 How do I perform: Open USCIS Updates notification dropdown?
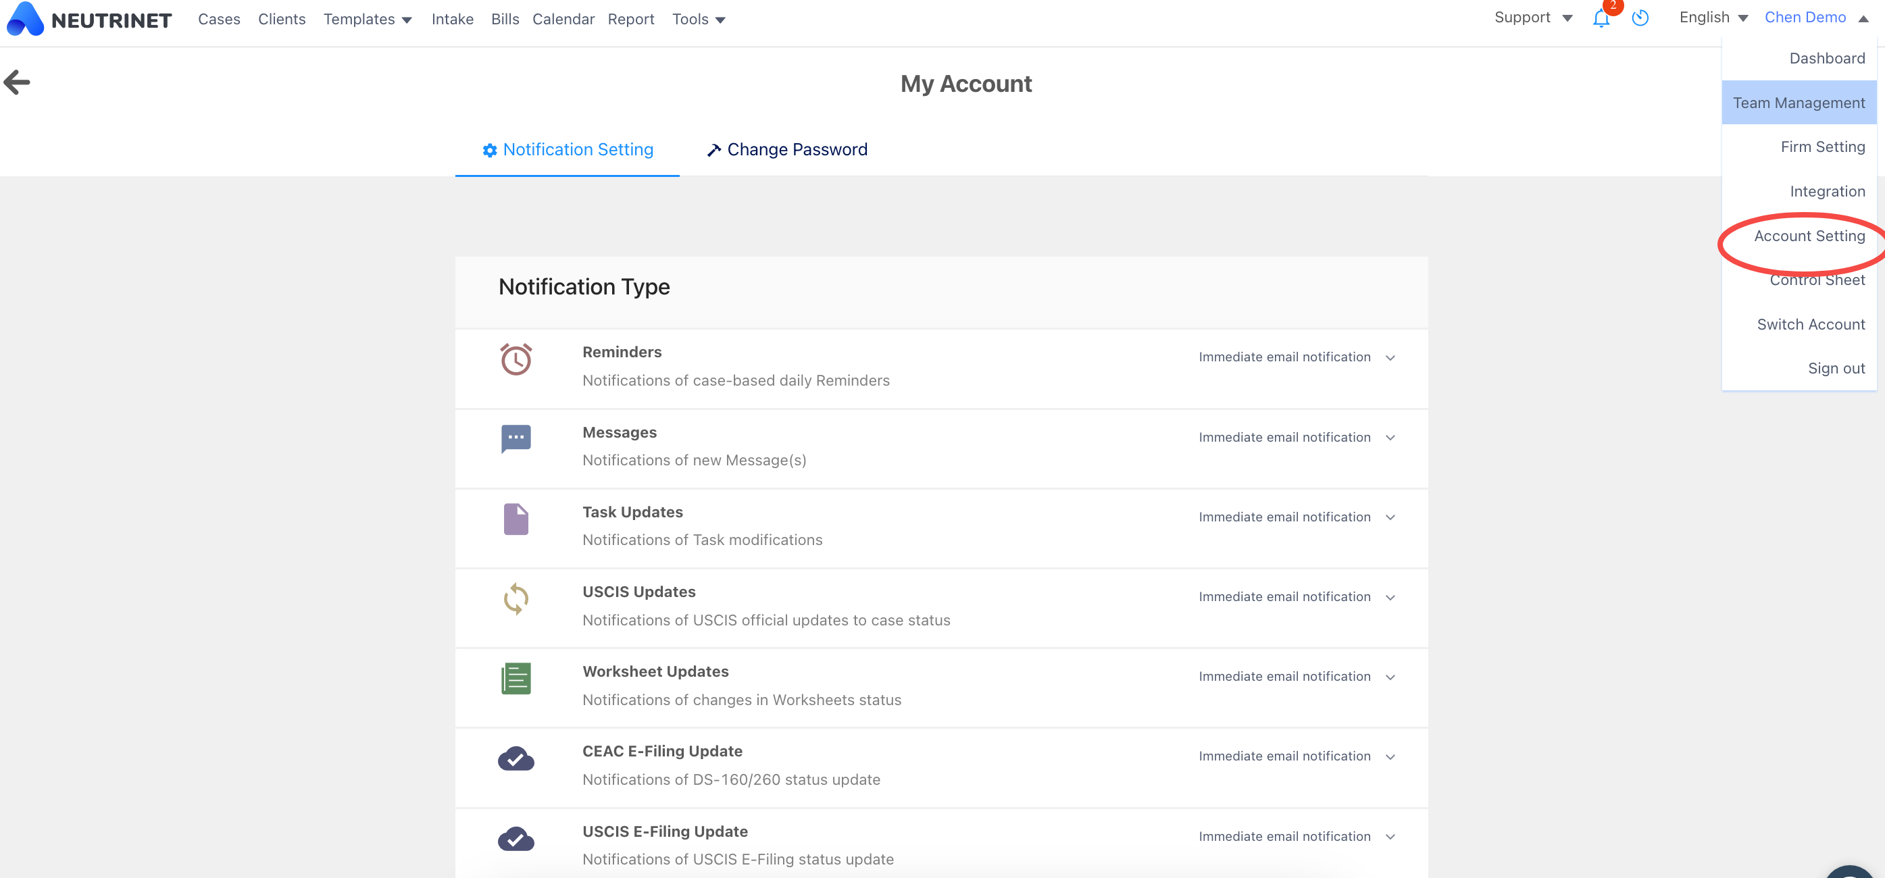(x=1297, y=597)
